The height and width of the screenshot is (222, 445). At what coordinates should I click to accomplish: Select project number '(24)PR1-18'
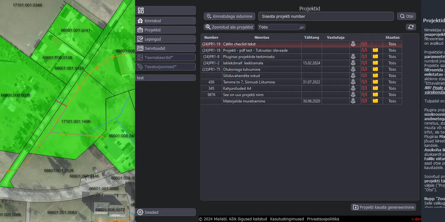pyautogui.click(x=211, y=50)
